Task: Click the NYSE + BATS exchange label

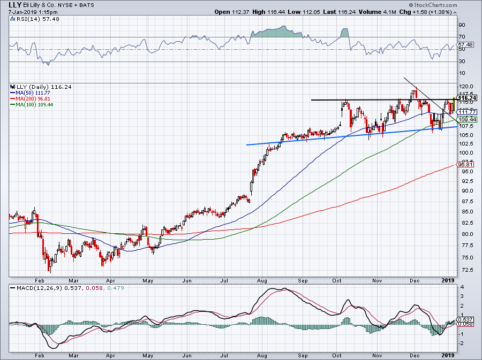Action: coord(76,5)
